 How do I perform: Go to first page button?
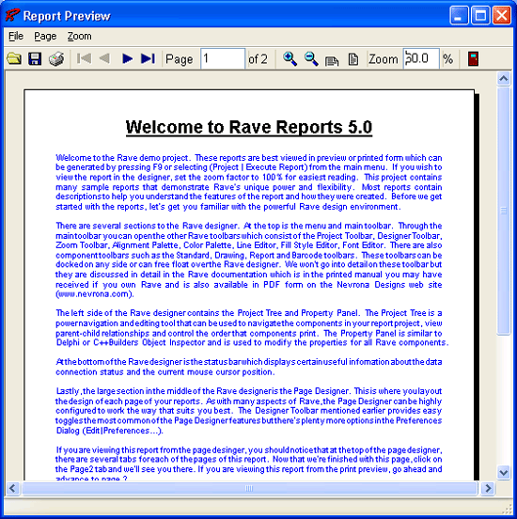84,58
